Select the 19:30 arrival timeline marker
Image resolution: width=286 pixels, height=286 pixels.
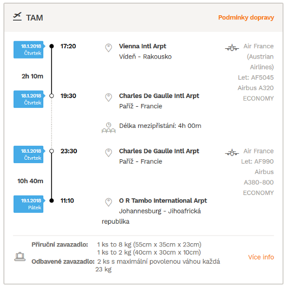(51, 96)
